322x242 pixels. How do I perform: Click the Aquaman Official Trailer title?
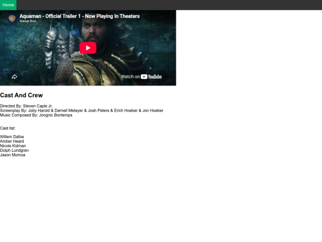point(79,16)
